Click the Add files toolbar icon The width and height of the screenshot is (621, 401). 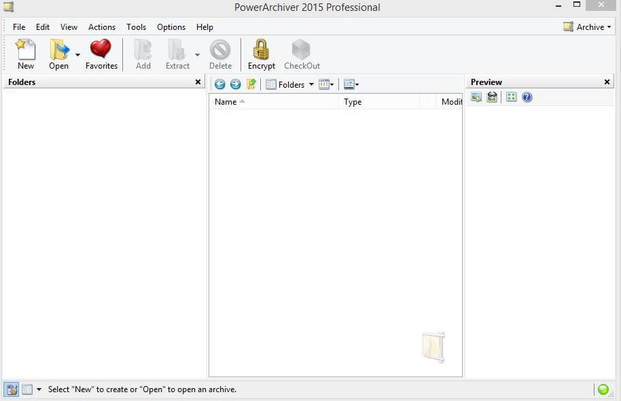click(143, 54)
